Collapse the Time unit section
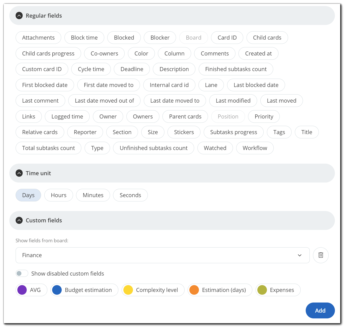Image resolution: width=347 pixels, height=330 pixels. [x=19, y=173]
